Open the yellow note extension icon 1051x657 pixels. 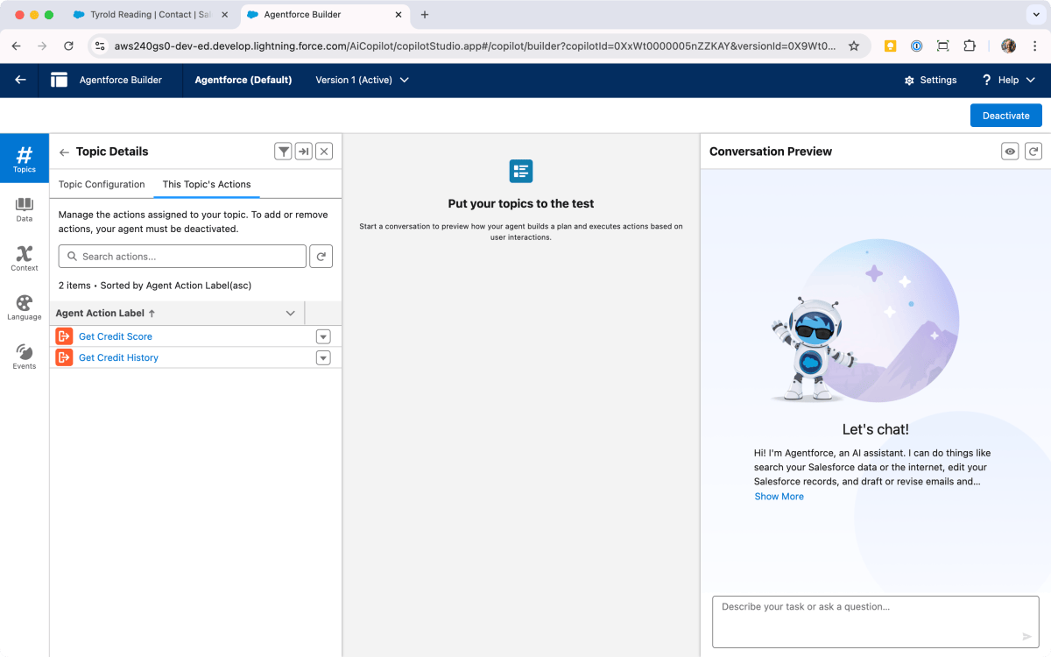891,46
